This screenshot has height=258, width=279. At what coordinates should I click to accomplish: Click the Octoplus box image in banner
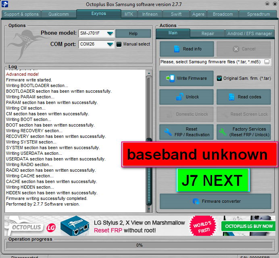(75, 226)
